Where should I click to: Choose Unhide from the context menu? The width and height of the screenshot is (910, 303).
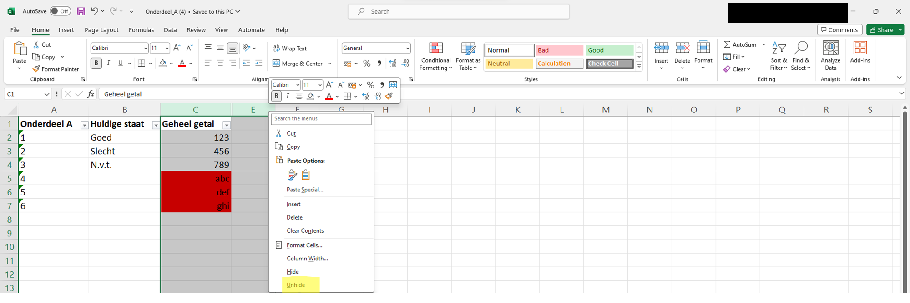[x=296, y=285]
